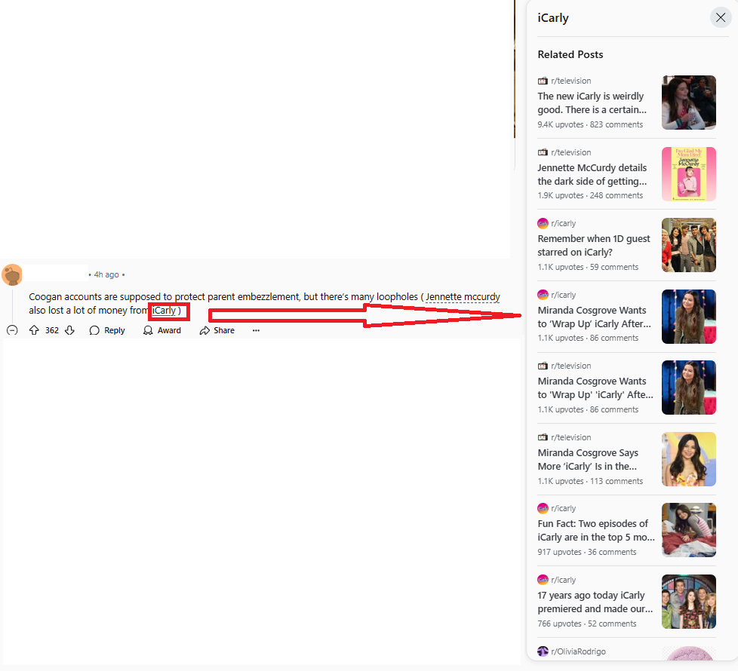Open the commenter's avatar profile
738x671 pixels.
pyautogui.click(x=12, y=274)
